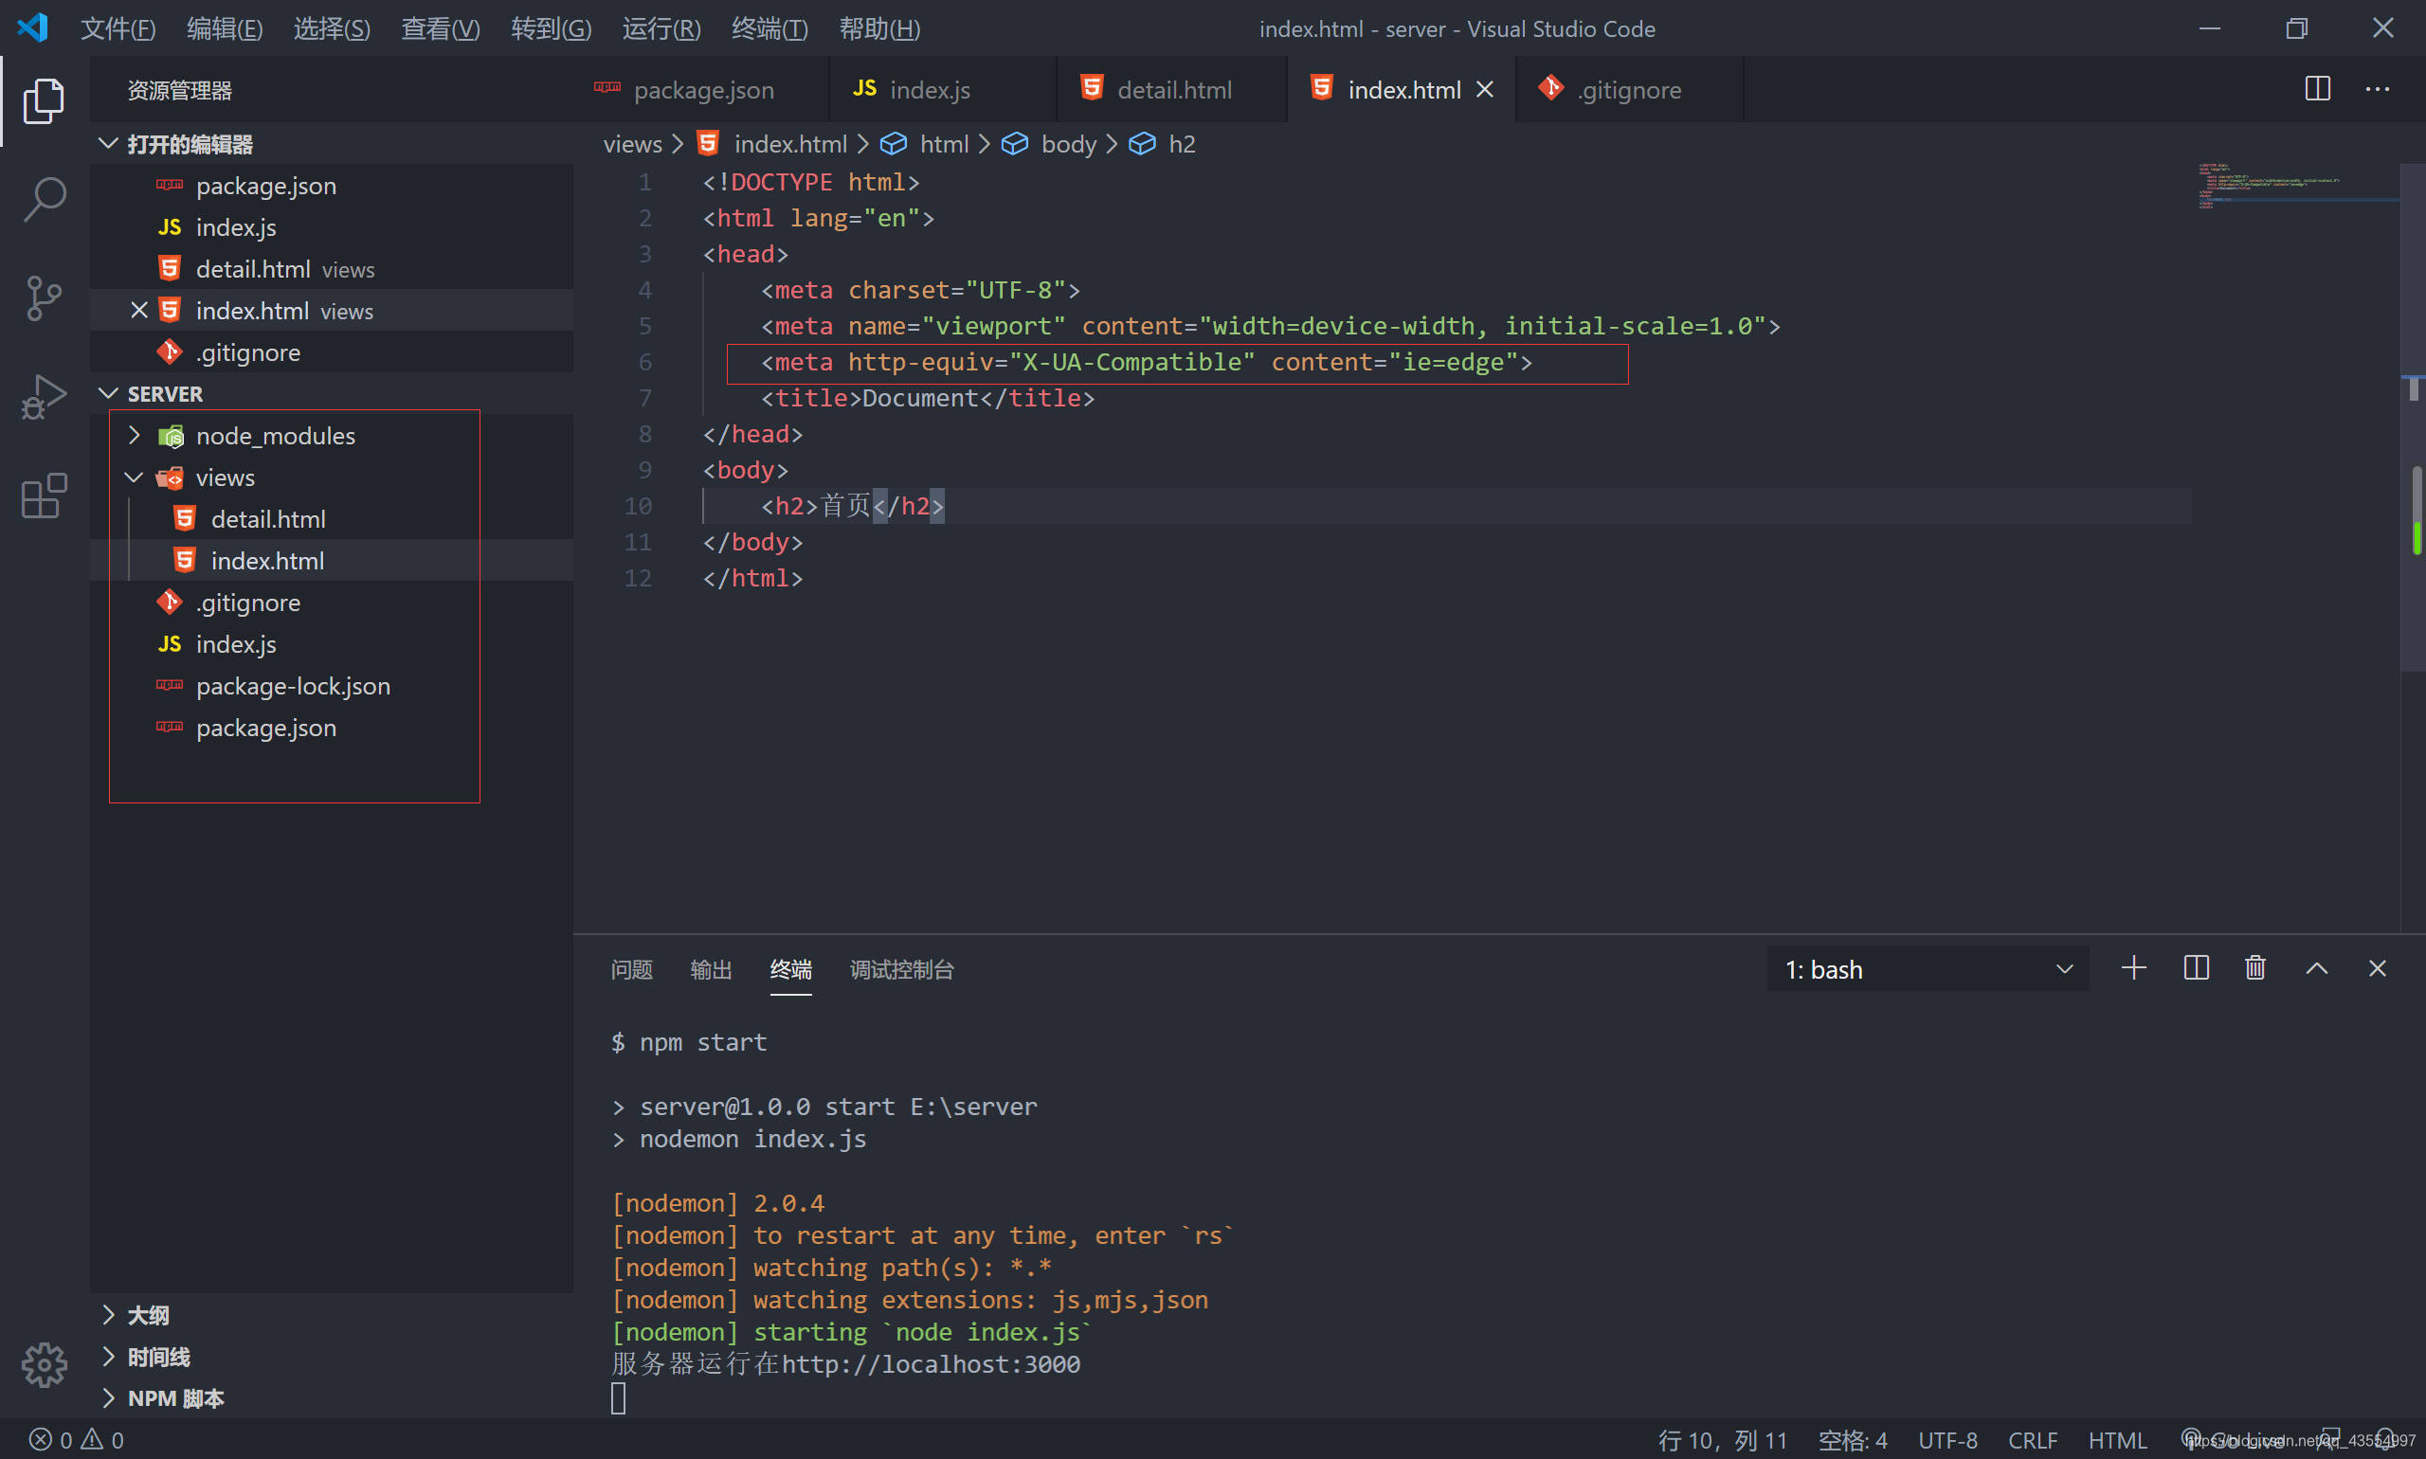
Task: Open .gitignore file in SERVER tree
Action: tap(332, 603)
